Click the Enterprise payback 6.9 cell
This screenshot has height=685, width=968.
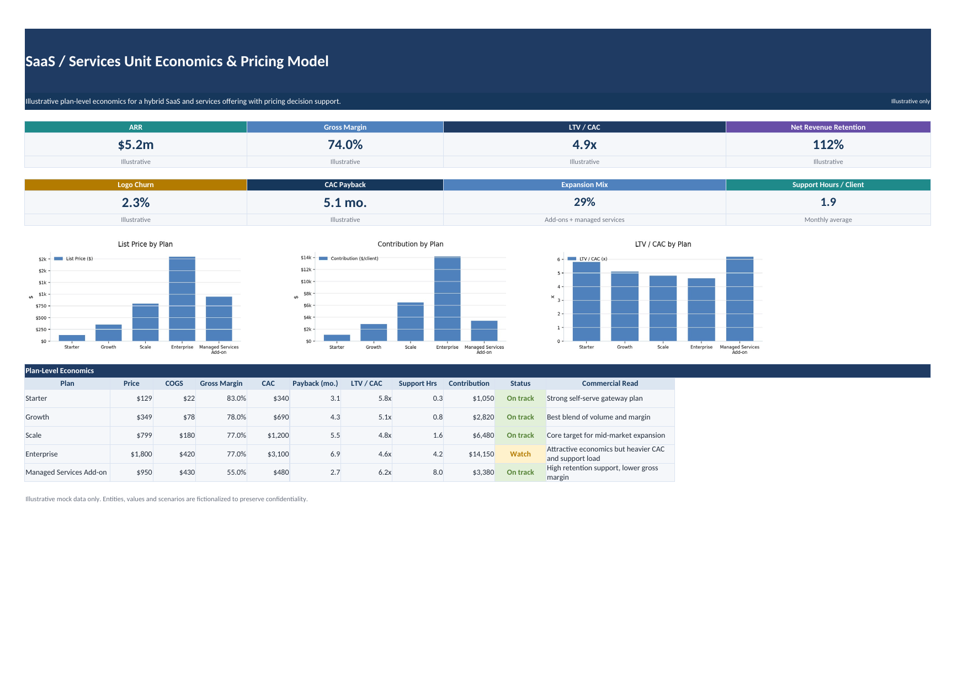coord(315,454)
